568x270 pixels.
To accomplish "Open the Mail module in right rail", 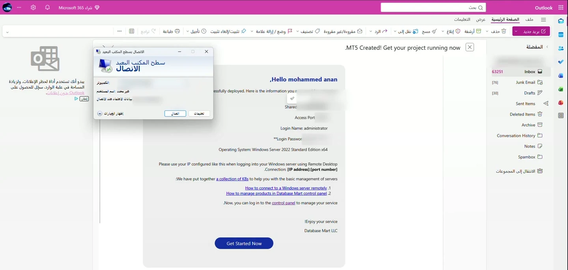I will pos(561,21).
